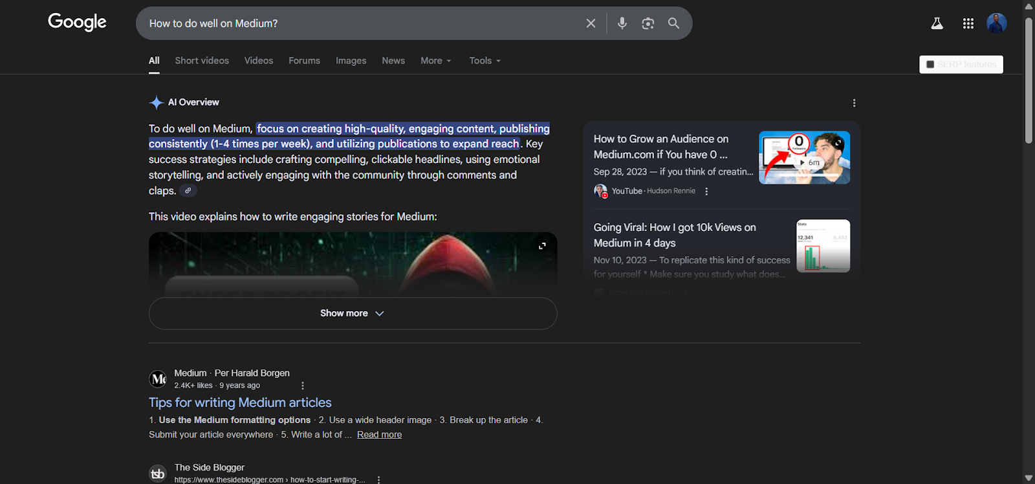The image size is (1035, 484).
Task: Click the highlighted AI Overview summary text
Action: (x=349, y=136)
